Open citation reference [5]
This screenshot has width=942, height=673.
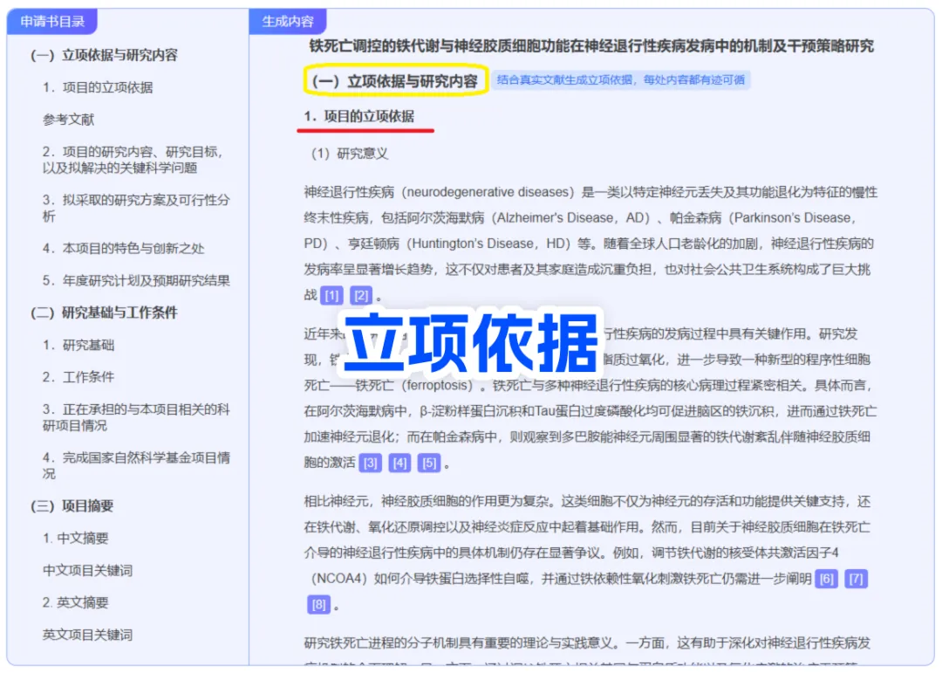(429, 464)
